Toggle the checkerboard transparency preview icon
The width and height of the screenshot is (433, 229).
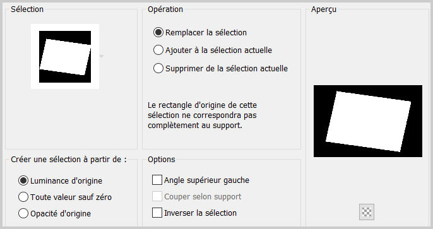pos(367,212)
